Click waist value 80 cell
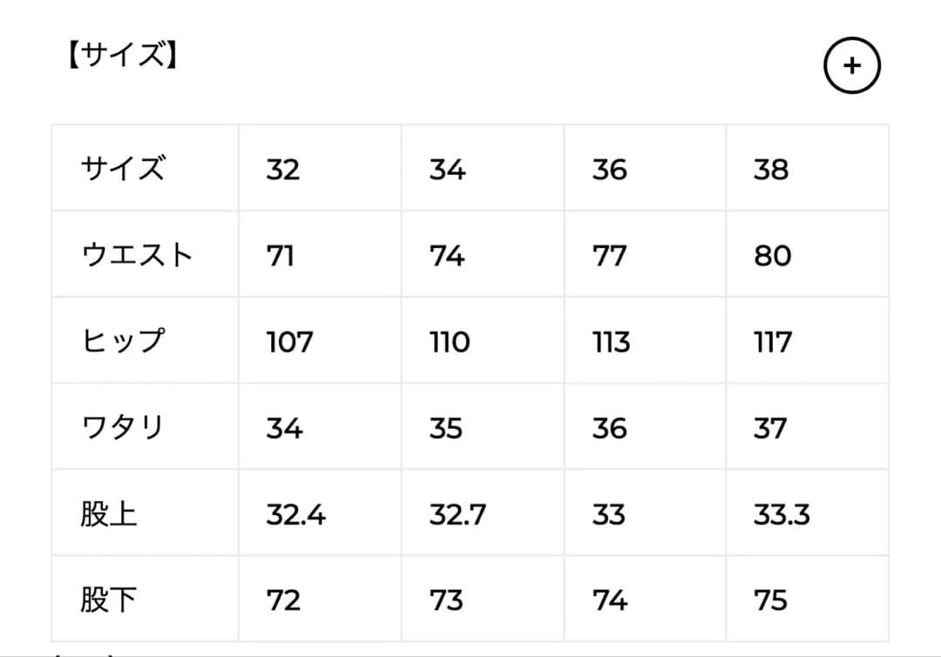The width and height of the screenshot is (941, 657). pos(772,255)
